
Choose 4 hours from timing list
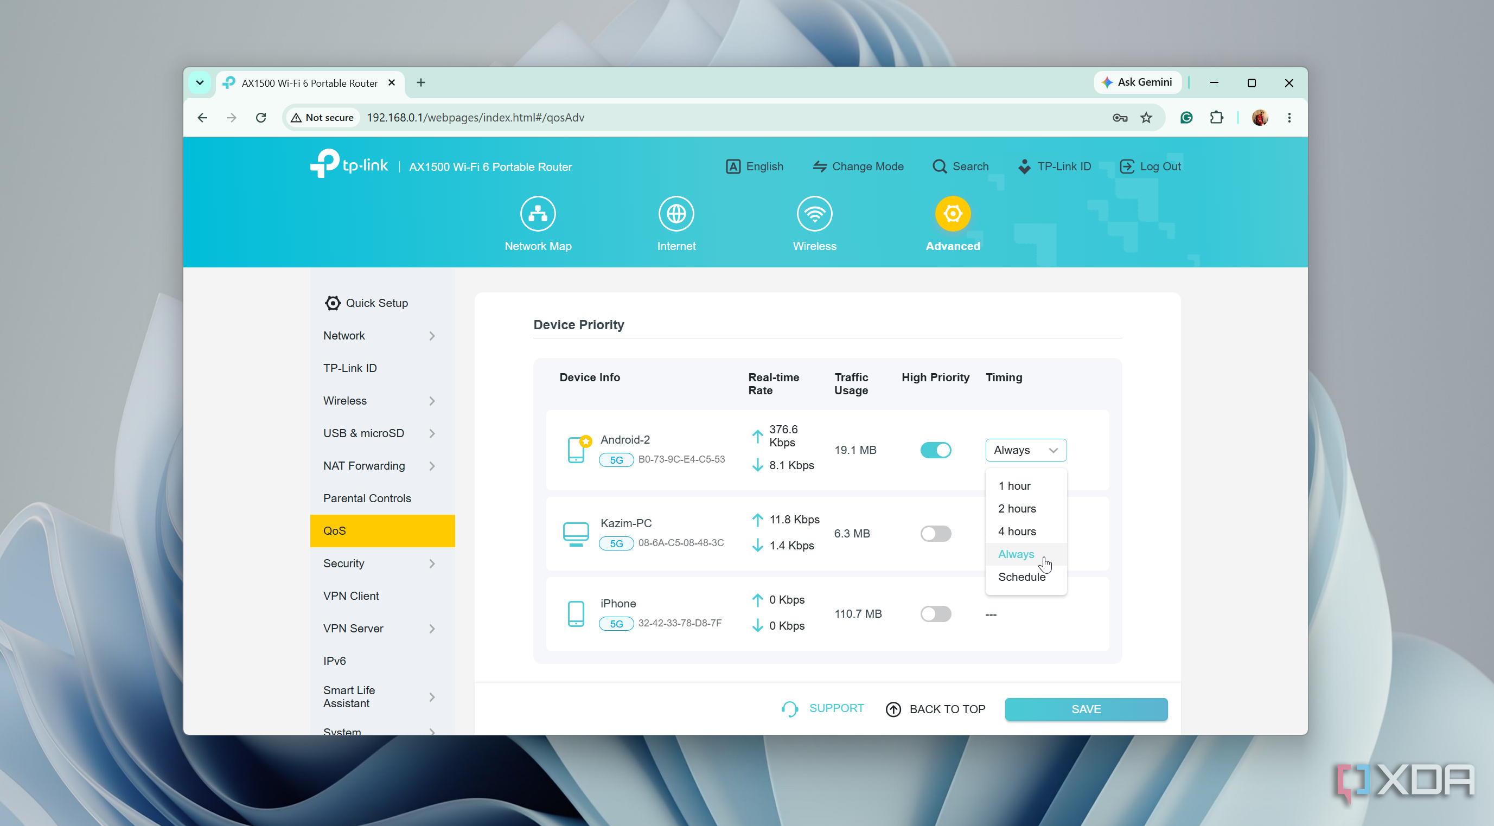pyautogui.click(x=1025, y=532)
